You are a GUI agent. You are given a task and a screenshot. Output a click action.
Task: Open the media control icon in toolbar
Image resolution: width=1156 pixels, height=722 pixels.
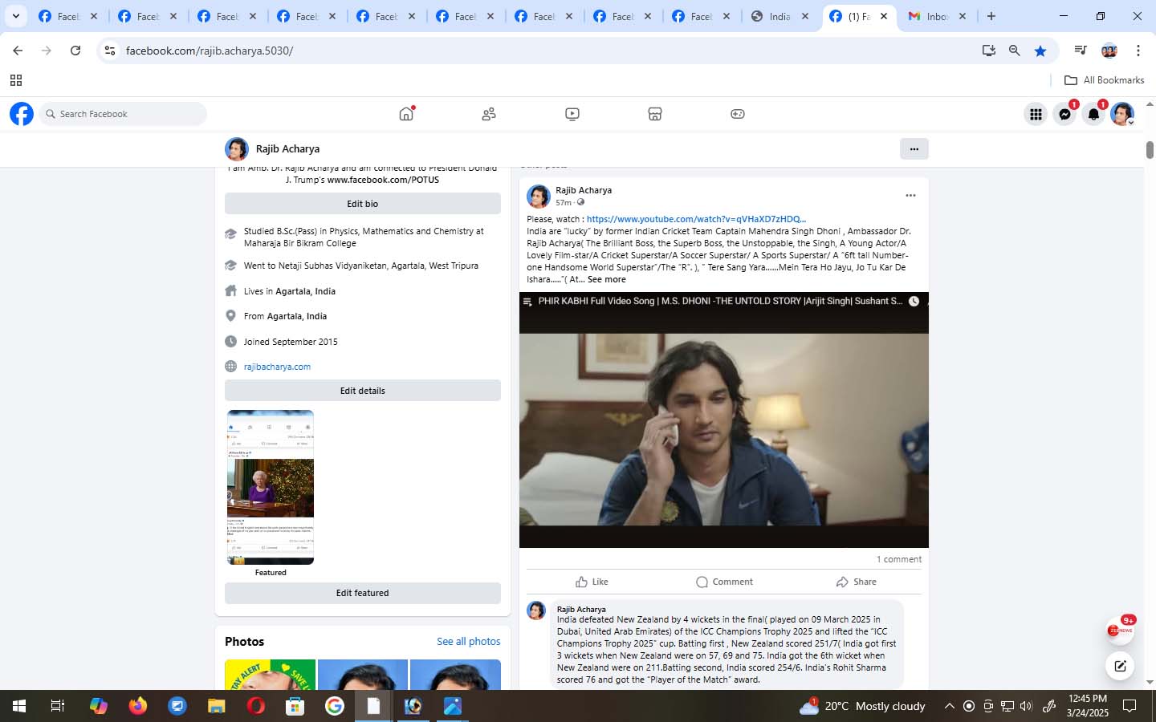tap(1081, 51)
